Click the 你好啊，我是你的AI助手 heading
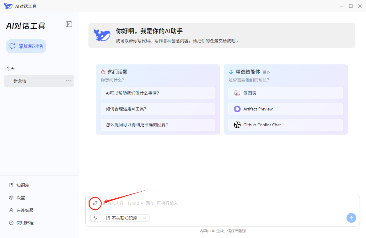Screen dimensions: 366x238 tap(149, 31)
